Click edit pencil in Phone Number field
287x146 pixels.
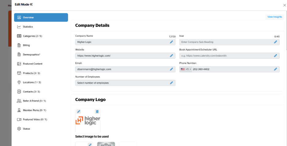point(275,69)
